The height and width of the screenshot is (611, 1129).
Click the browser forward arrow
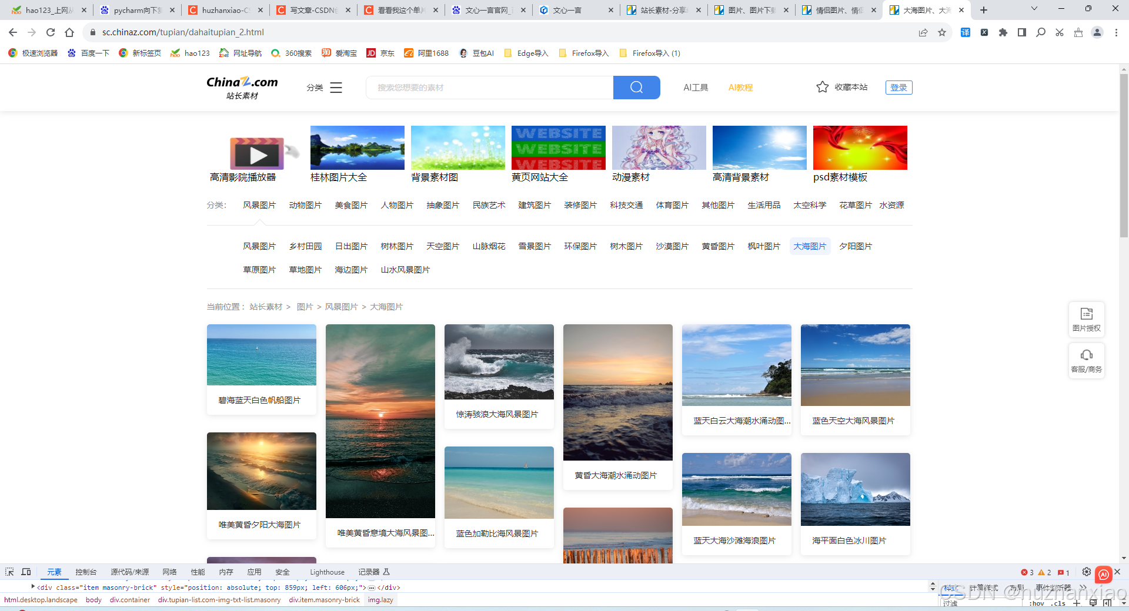click(x=32, y=32)
